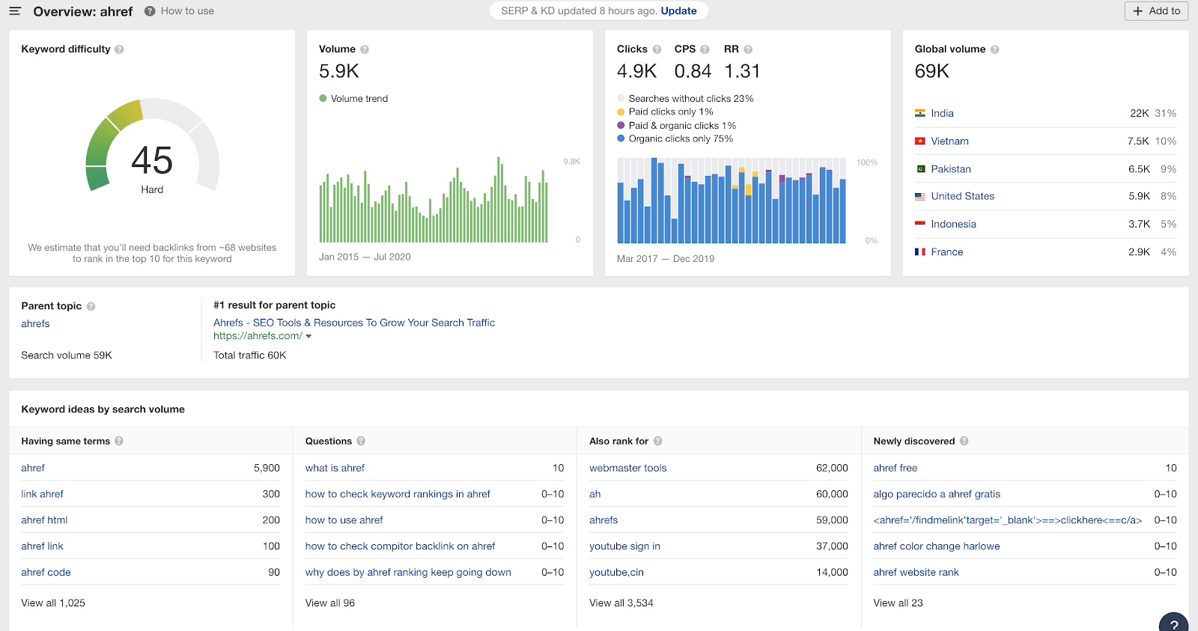Click the Vietnam flag icon
This screenshot has width=1198, height=631.
click(920, 141)
